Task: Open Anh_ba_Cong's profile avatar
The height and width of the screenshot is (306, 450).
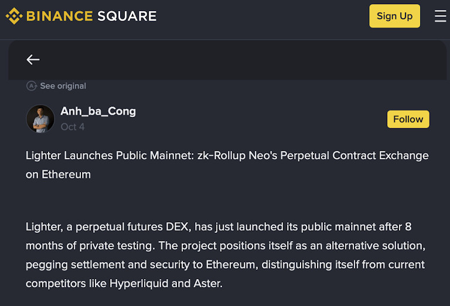Action: click(x=40, y=119)
